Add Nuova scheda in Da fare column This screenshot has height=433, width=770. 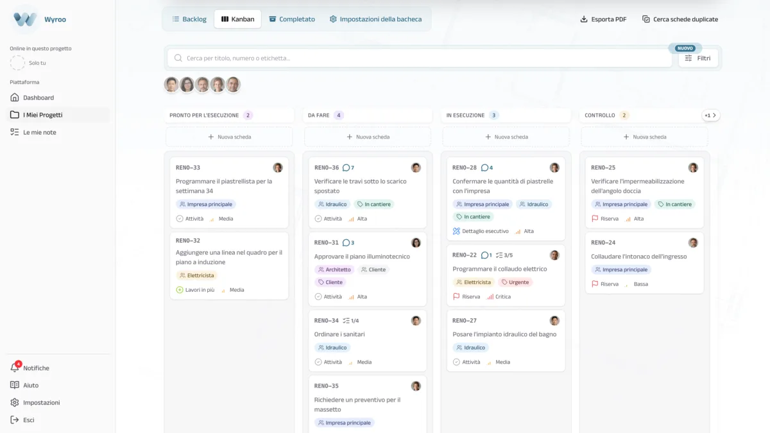point(368,137)
